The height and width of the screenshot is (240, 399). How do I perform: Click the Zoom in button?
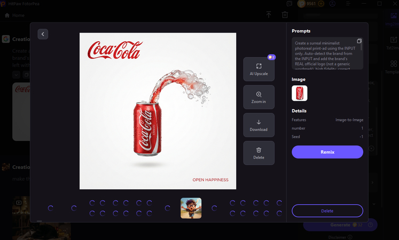259,97
